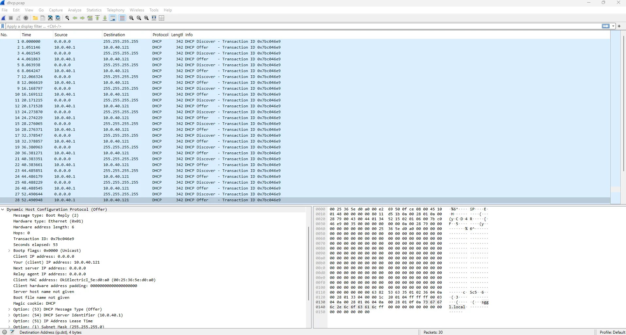The height and width of the screenshot is (335, 626).
Task: Select Your (client) IP address 10.0.40.121 line
Action: pos(56,262)
